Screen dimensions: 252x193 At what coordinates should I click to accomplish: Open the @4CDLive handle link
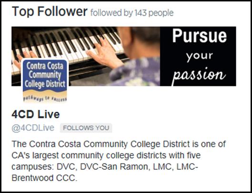coord(33,128)
